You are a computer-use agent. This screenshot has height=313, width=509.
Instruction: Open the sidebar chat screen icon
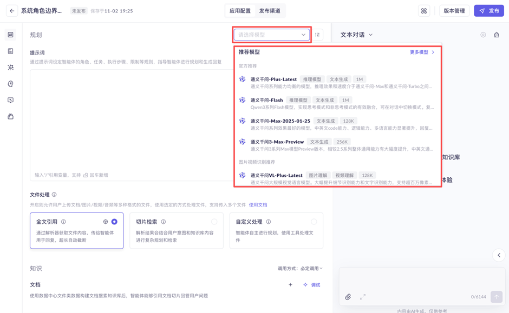click(10, 100)
